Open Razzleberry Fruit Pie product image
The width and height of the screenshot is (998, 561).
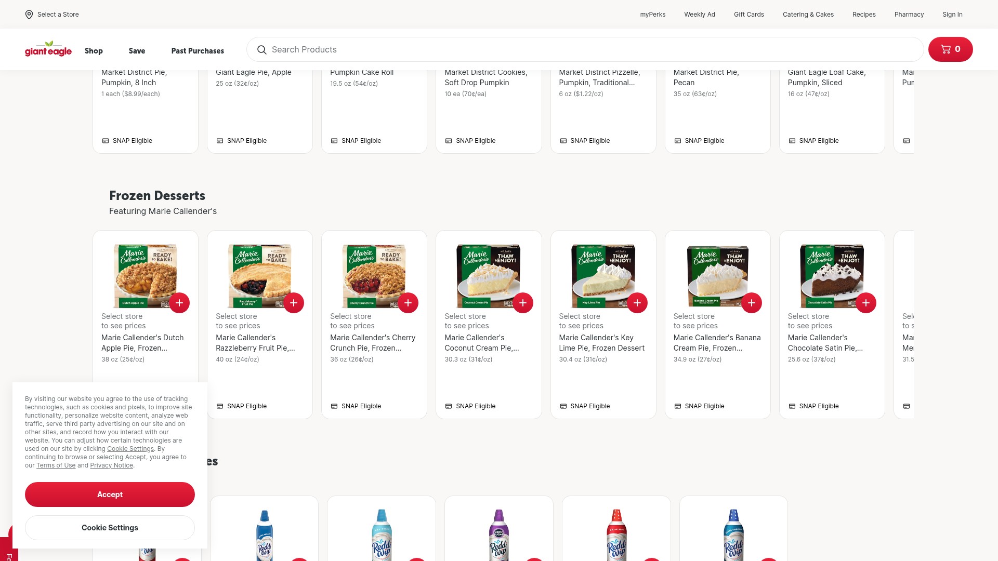(260, 276)
